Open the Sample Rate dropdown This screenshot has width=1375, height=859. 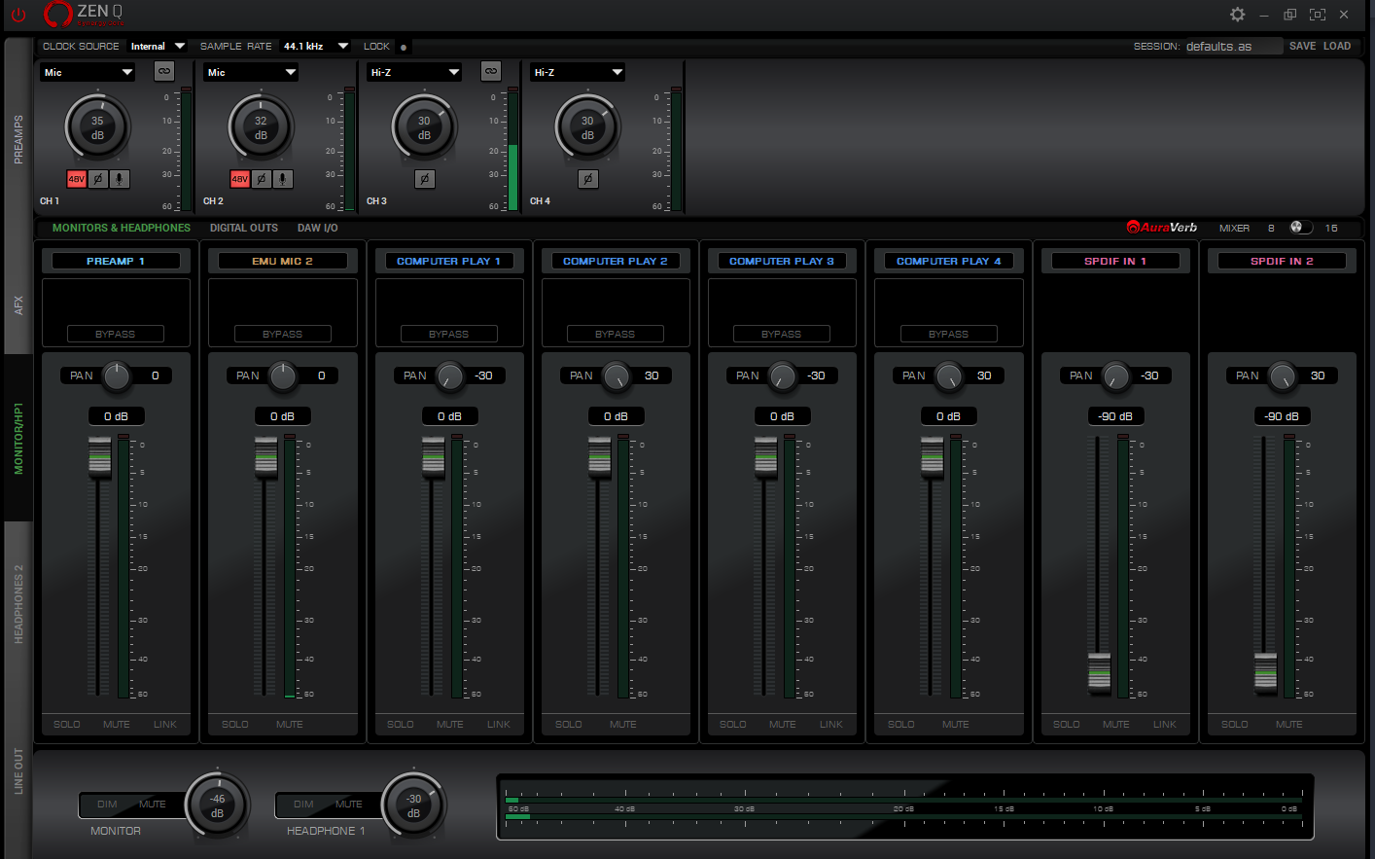(x=316, y=46)
